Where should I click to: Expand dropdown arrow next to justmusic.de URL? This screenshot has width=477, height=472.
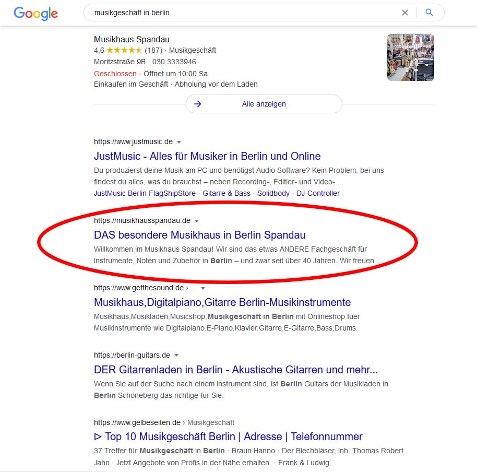(x=179, y=142)
